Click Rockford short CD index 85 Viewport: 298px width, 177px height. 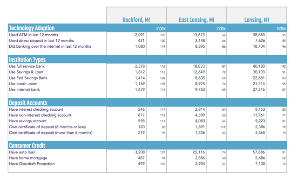click(163, 127)
